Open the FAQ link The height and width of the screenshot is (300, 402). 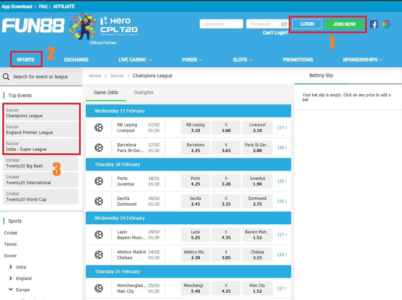pos(43,6)
